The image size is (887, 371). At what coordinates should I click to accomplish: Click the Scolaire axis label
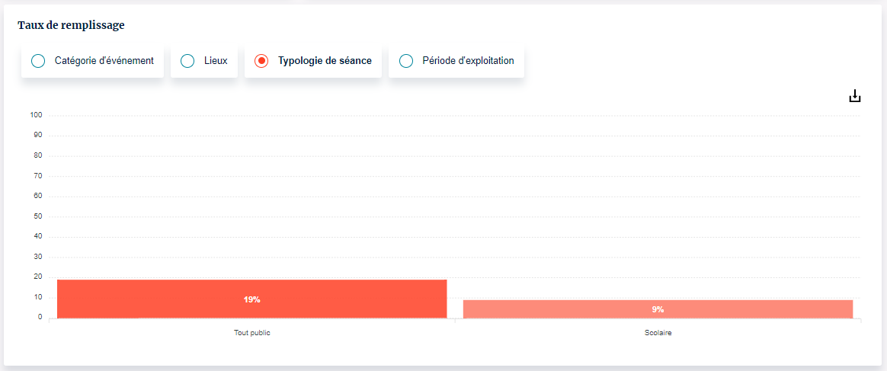coord(658,333)
